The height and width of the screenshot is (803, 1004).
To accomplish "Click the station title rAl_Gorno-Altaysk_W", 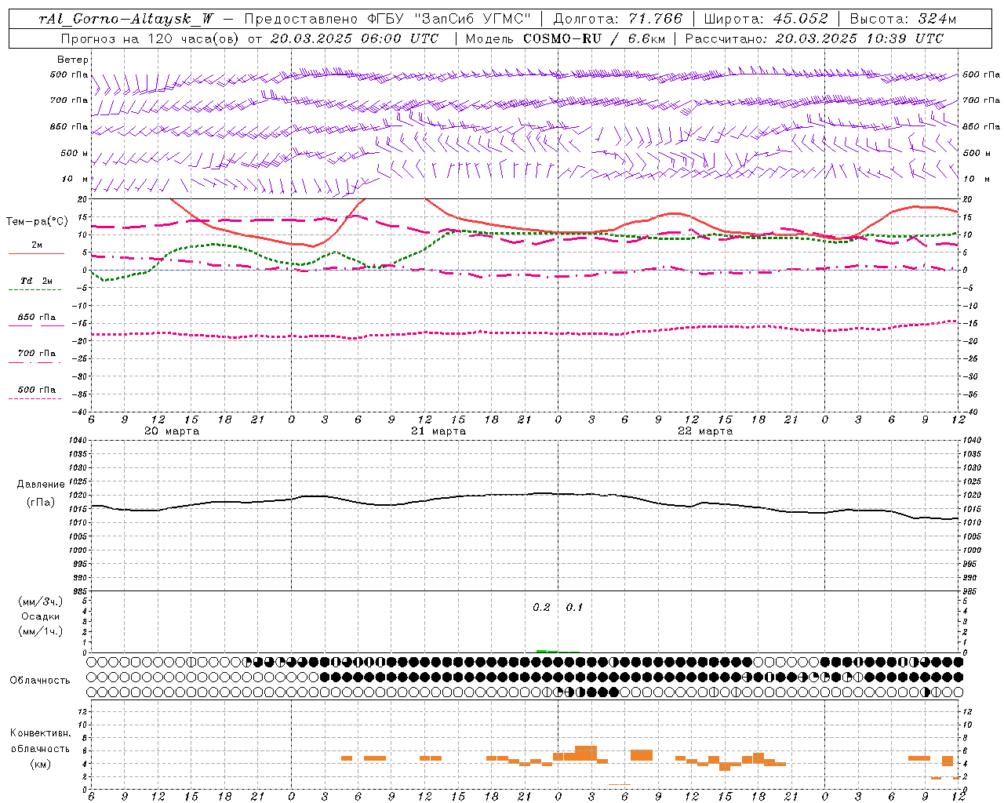I will click(x=126, y=19).
